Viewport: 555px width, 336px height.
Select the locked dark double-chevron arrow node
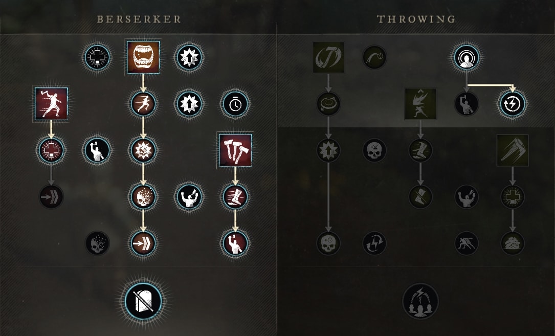[x=51, y=196]
